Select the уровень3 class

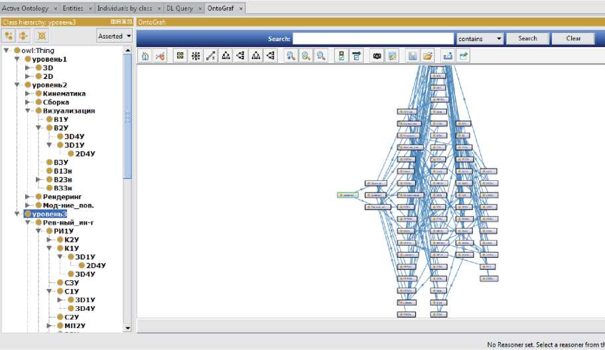coord(46,214)
